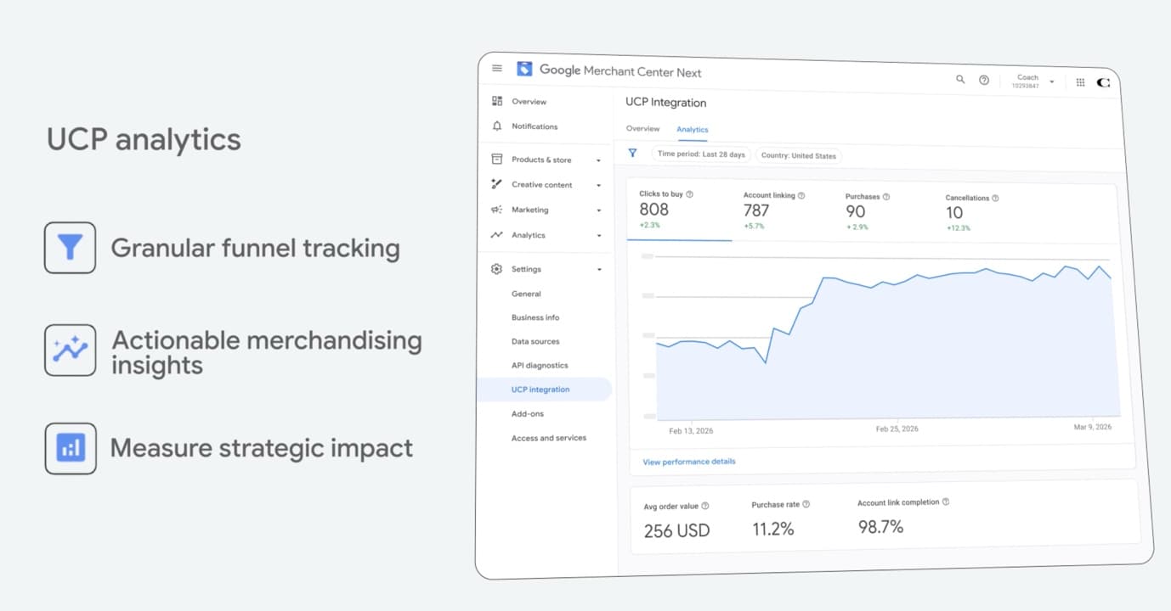Viewport: 1171px width, 611px height.
Task: Click info icon next to Avg order value
Action: (705, 506)
